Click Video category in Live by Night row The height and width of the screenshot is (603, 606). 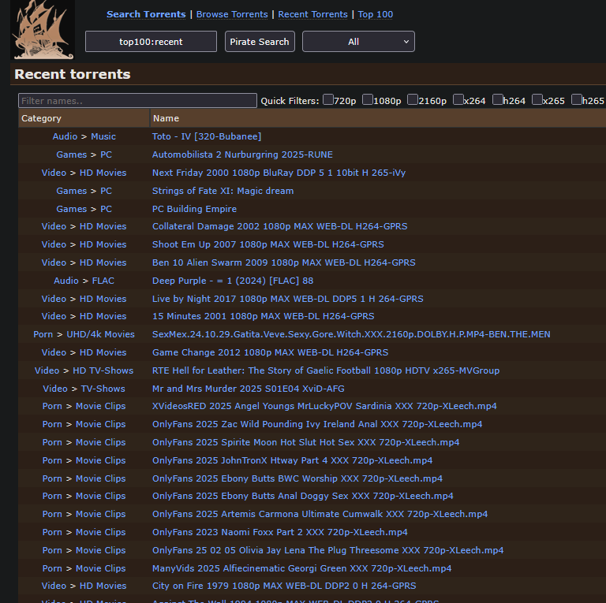click(x=54, y=300)
